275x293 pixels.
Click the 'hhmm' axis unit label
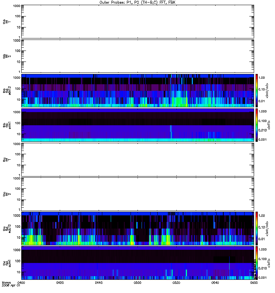tap(6, 283)
